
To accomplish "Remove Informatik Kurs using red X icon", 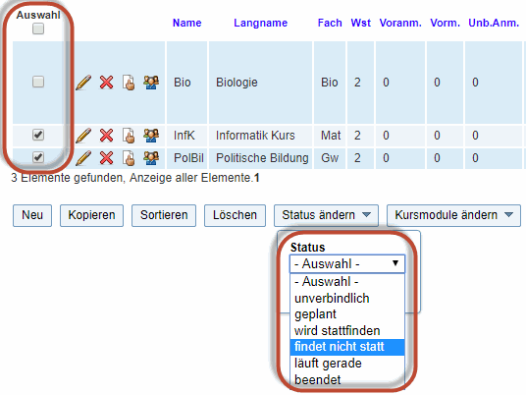I will [106, 136].
